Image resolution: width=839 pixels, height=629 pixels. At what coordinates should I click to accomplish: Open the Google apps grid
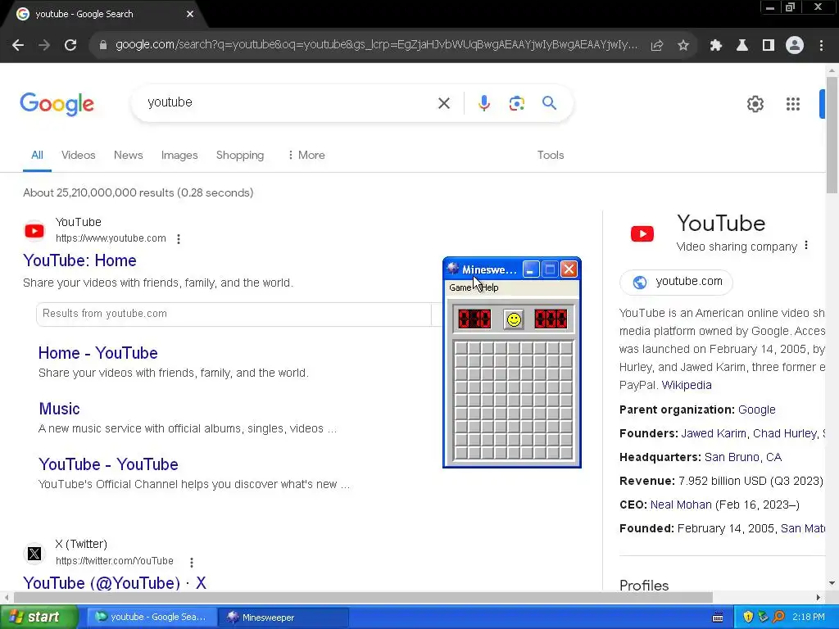point(793,104)
